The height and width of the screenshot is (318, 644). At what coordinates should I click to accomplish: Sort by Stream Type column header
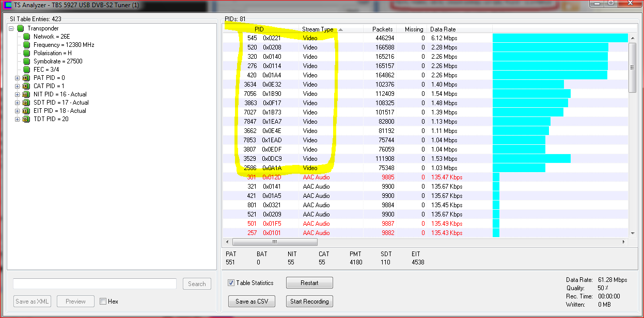tap(318, 29)
